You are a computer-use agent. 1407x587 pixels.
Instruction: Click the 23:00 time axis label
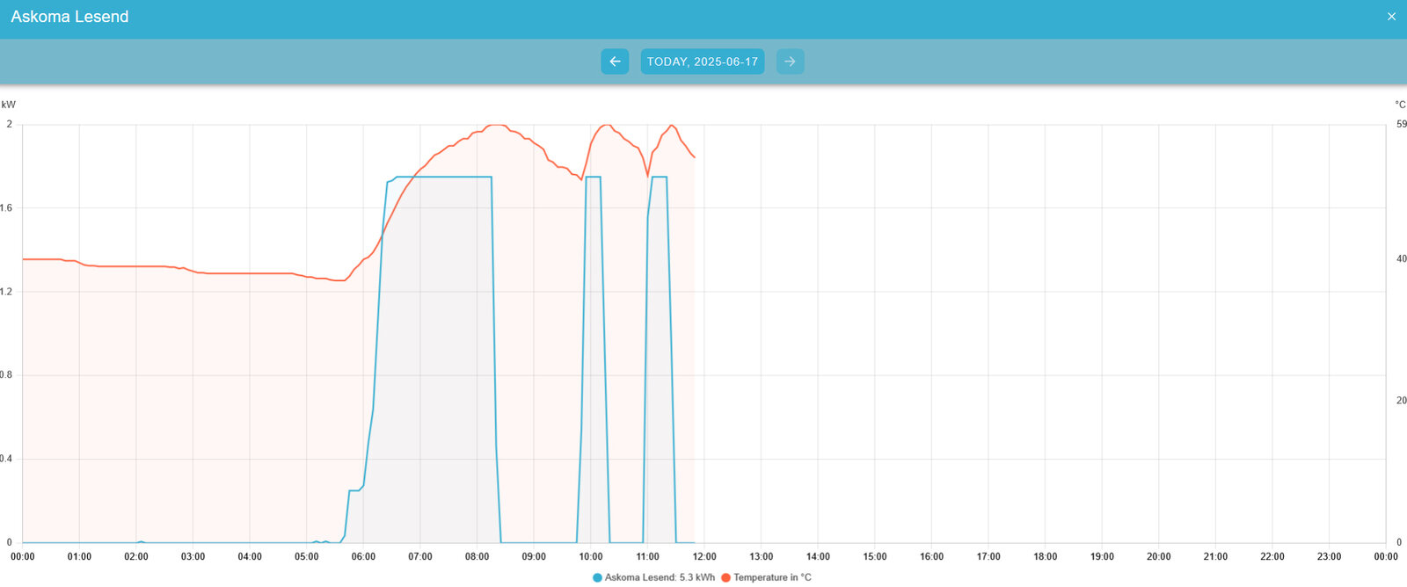(1330, 557)
